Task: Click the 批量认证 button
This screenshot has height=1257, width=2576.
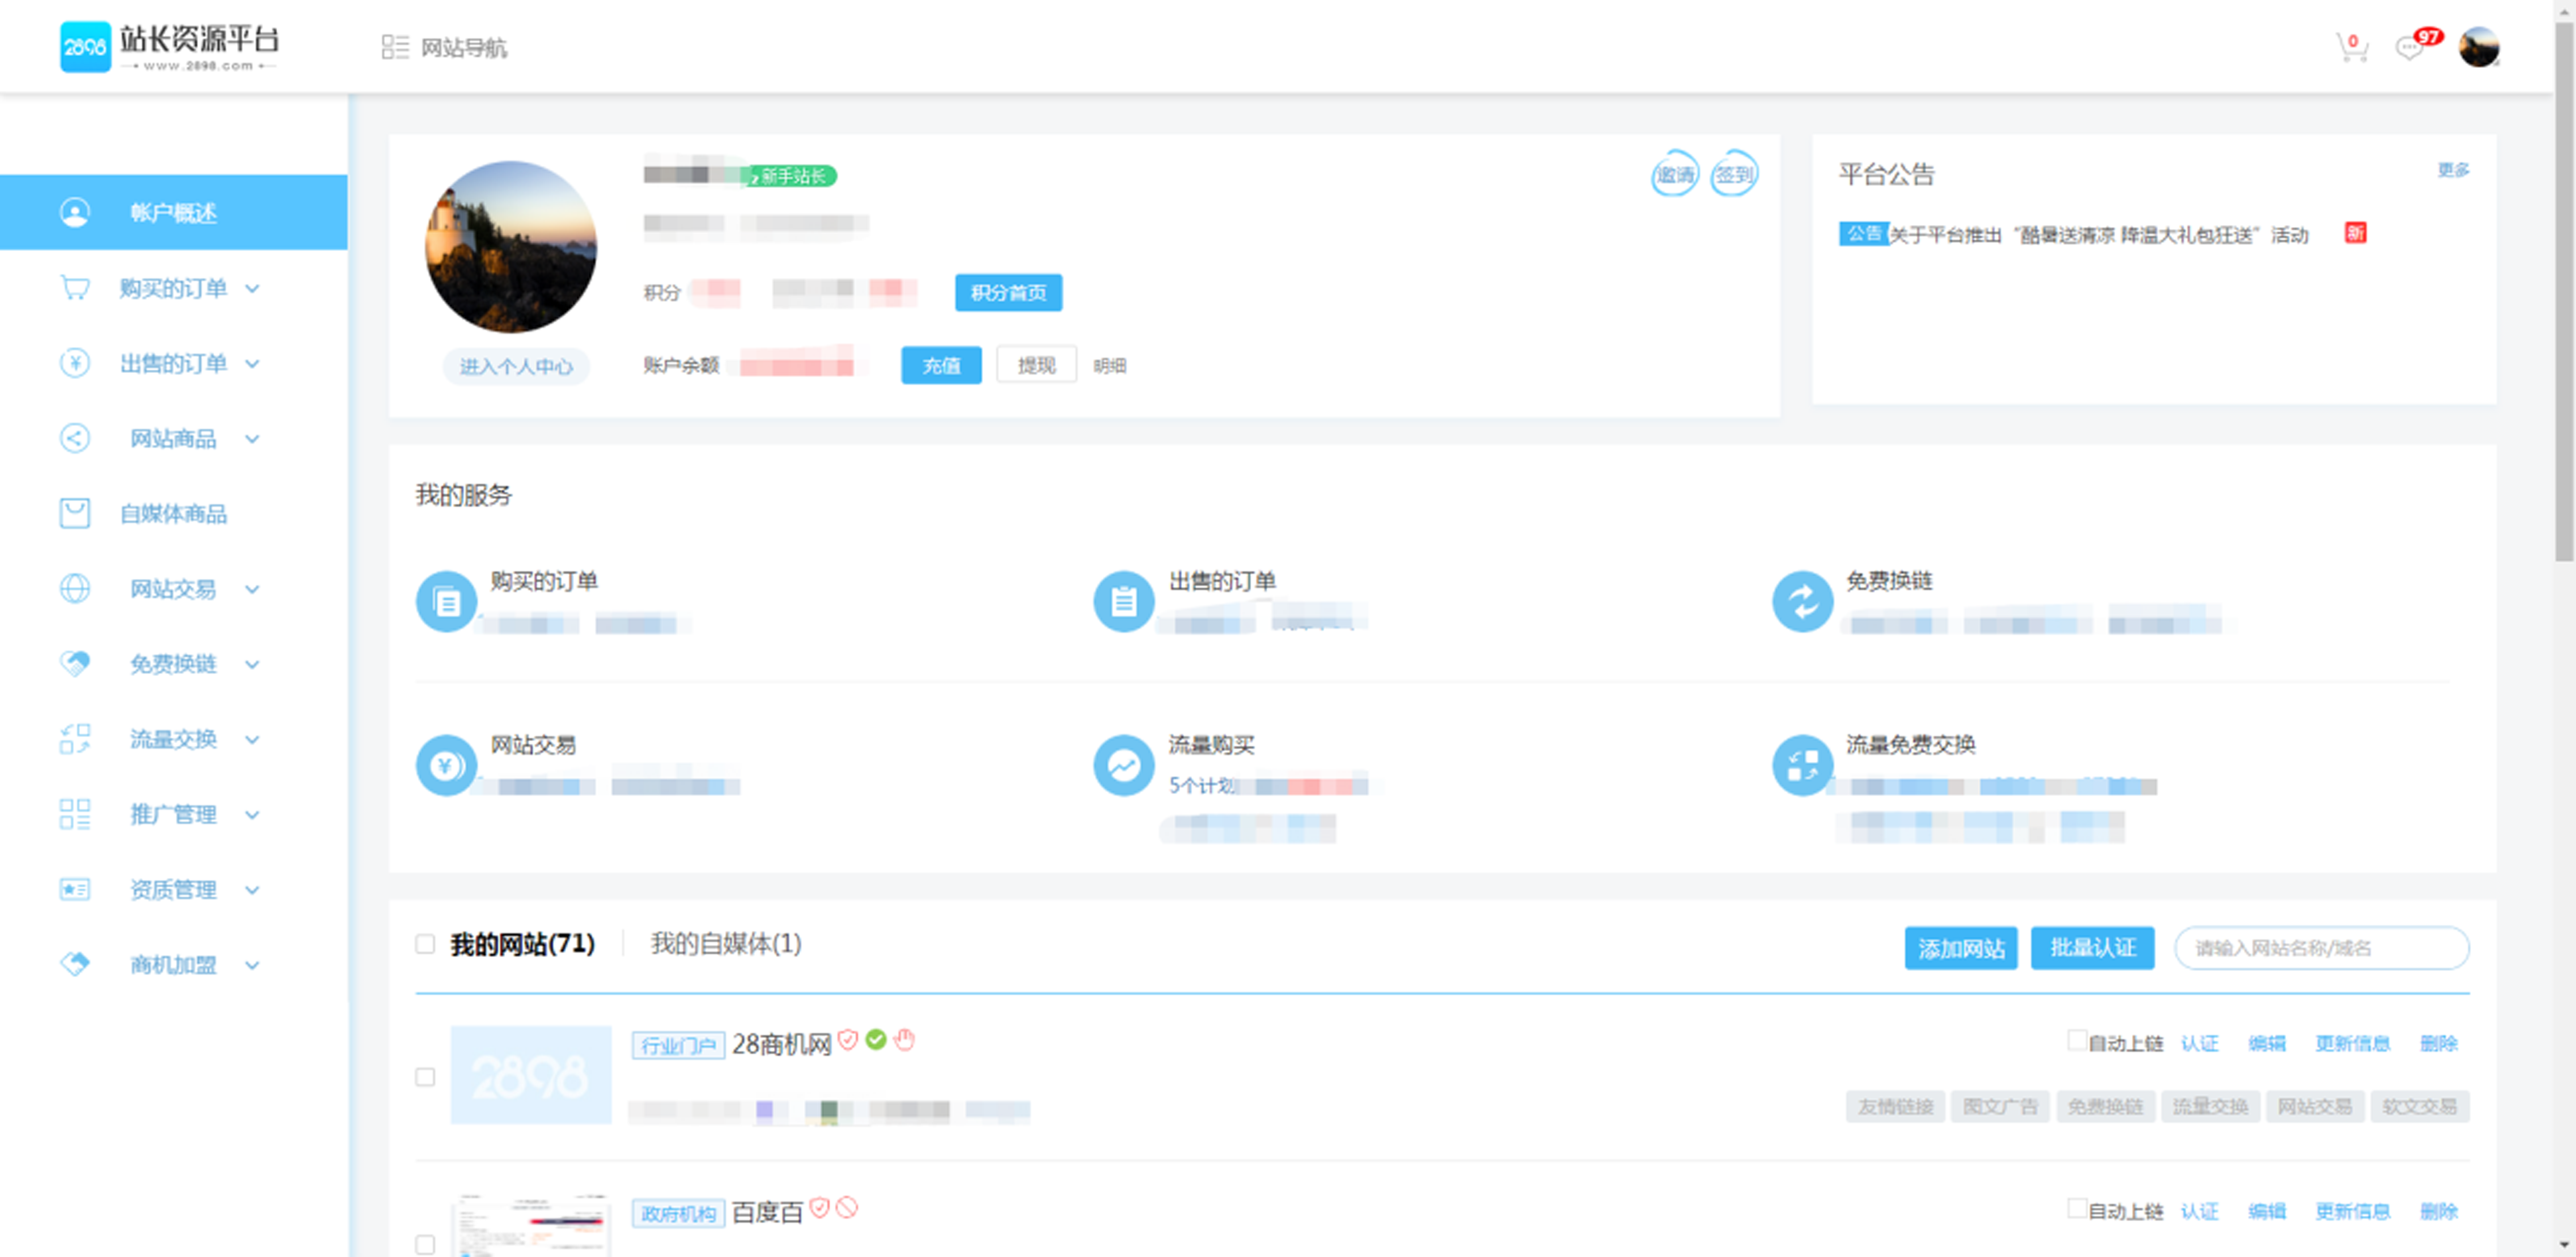Action: pos(2093,948)
